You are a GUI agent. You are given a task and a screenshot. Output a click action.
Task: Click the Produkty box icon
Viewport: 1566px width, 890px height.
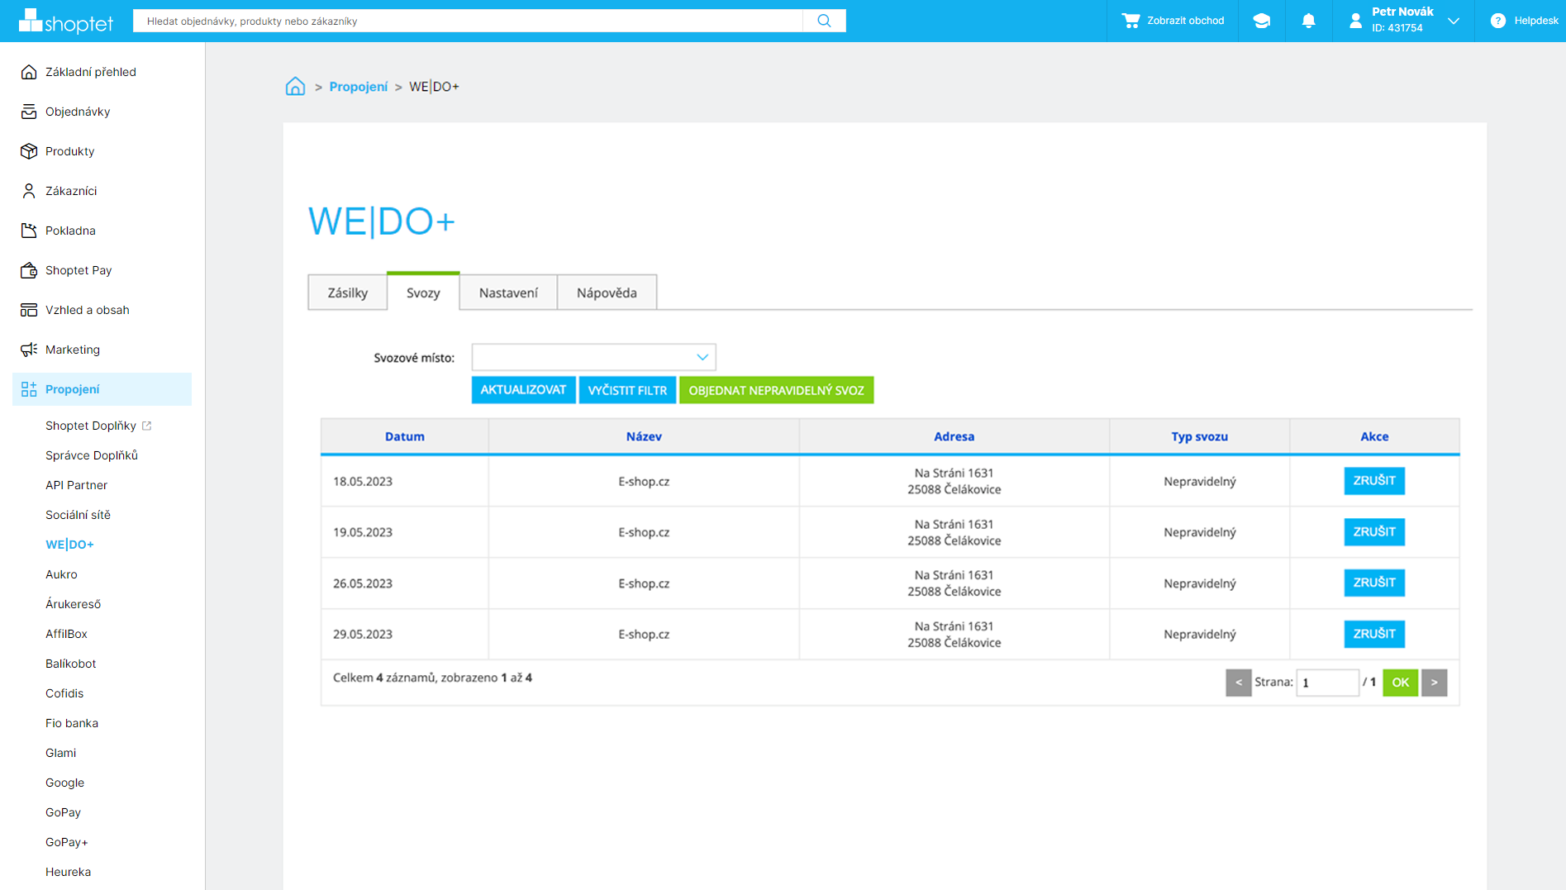[x=29, y=151]
